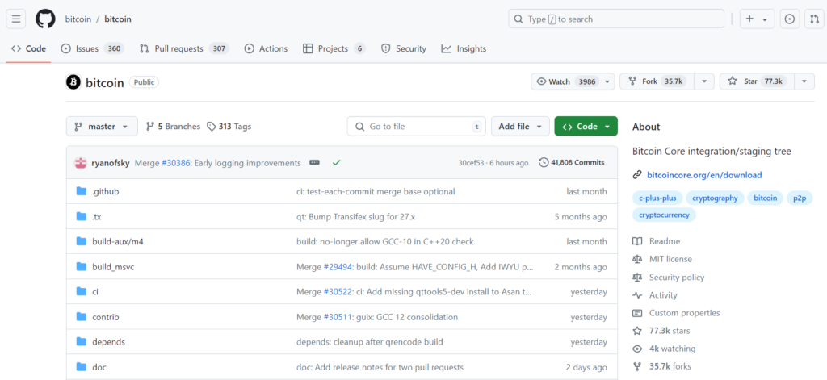The height and width of the screenshot is (380, 827).
Task: Open the fork options dropdown arrow
Action: (x=704, y=81)
